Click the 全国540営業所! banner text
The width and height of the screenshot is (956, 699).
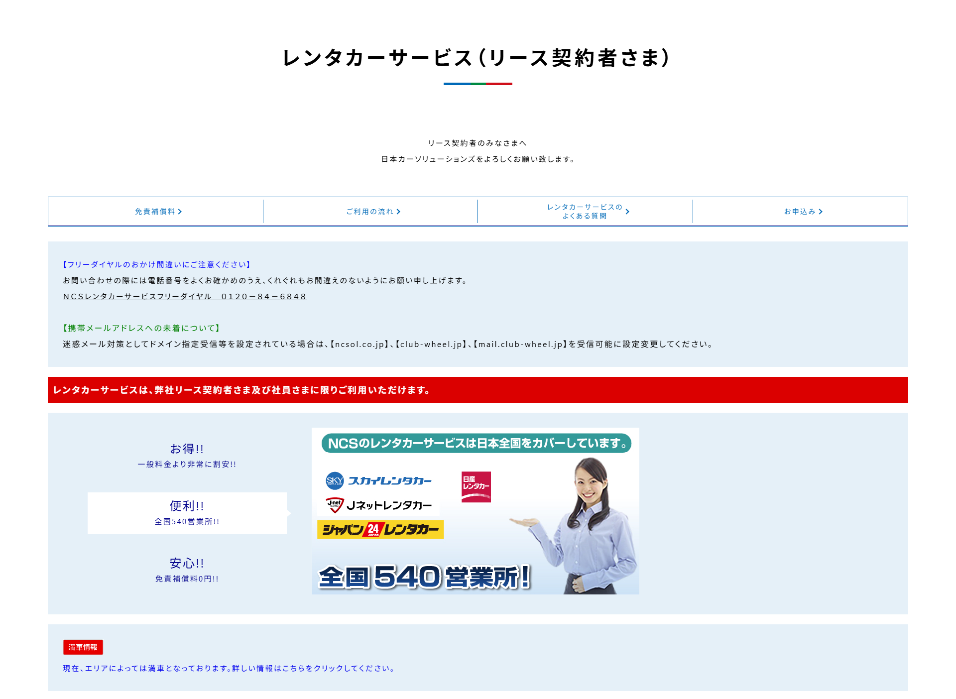pos(424,577)
